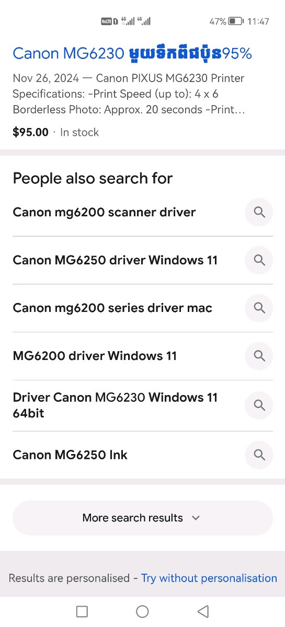This screenshot has height=627, width=285.
Task: Tap search icon beside Canon mg6200 series driver mac
Action: (259, 308)
